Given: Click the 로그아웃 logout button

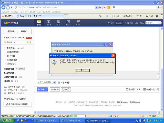Looking at the screenshot, I should tap(119, 23).
